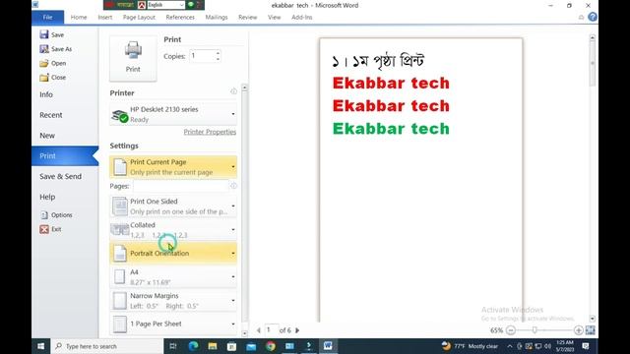Click the taskbar search box

[x=107, y=346]
